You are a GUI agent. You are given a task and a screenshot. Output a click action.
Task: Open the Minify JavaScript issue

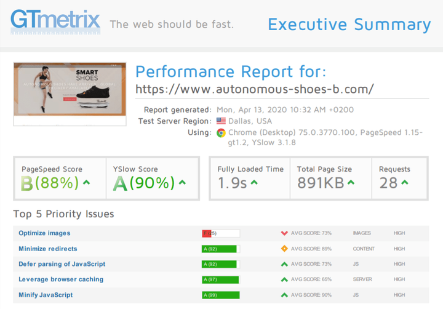coord(46,295)
